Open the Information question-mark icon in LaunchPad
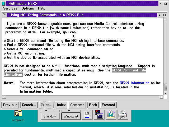169x127 pixels. [x=111, y=115]
